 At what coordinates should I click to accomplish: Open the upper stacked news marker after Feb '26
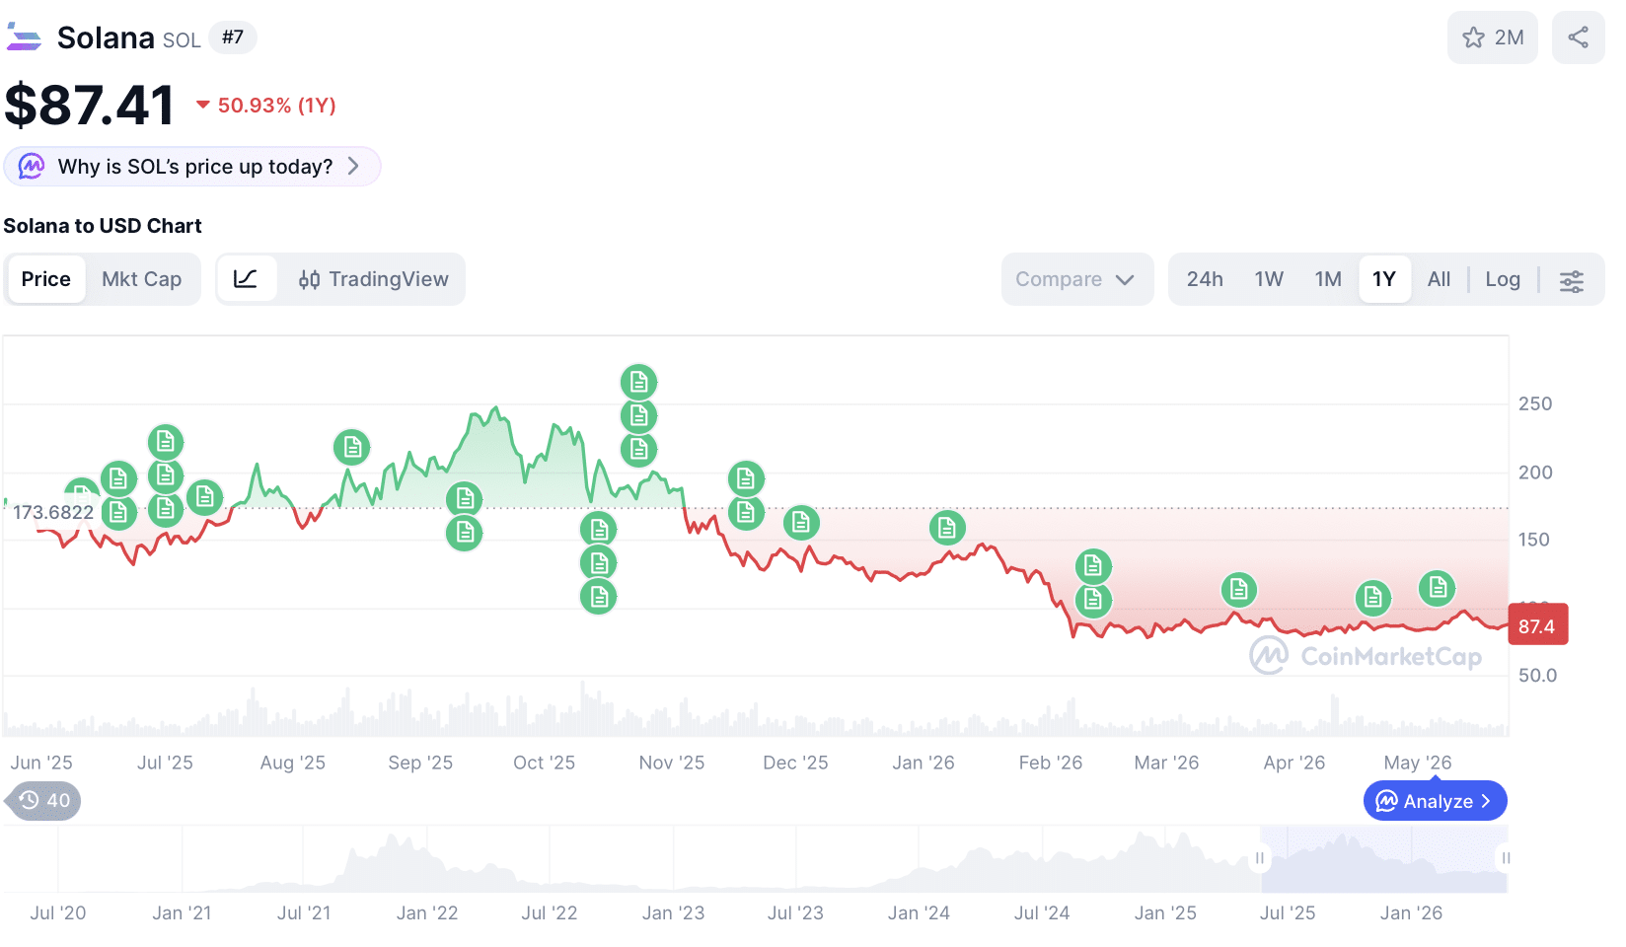1092,566
